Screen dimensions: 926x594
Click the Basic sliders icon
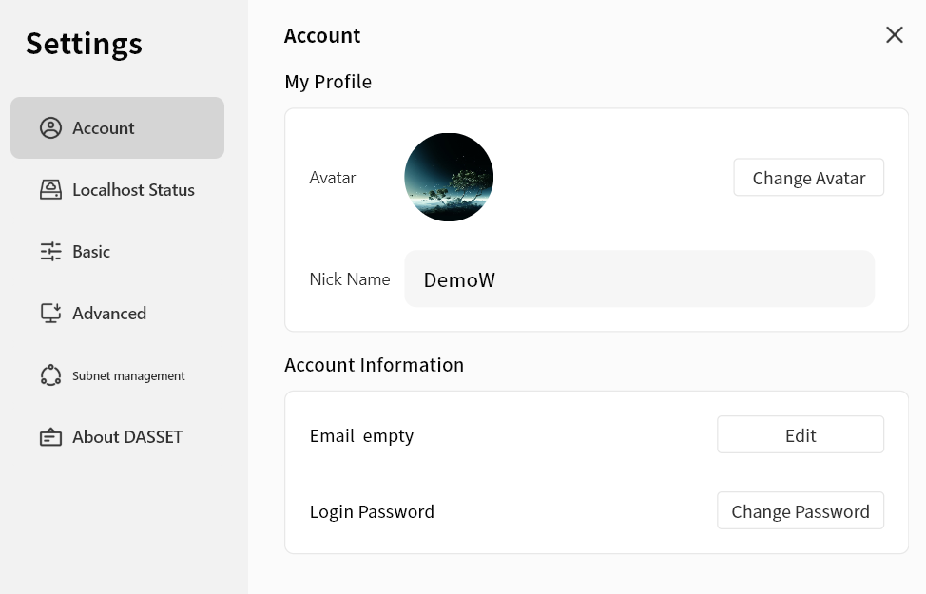point(50,252)
